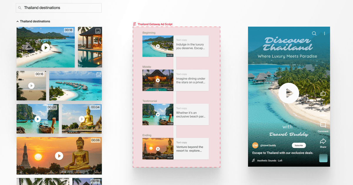Click the script icon beside Thailand Getaway Ad Script

point(134,24)
